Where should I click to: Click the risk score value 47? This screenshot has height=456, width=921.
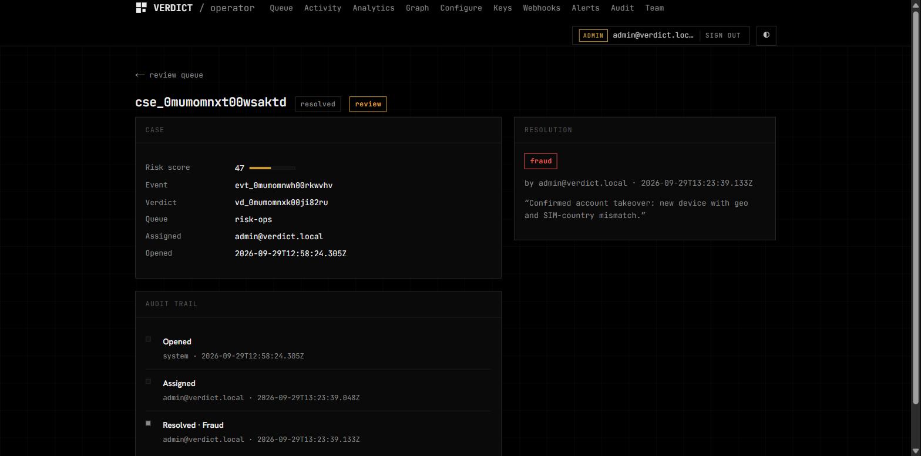240,168
